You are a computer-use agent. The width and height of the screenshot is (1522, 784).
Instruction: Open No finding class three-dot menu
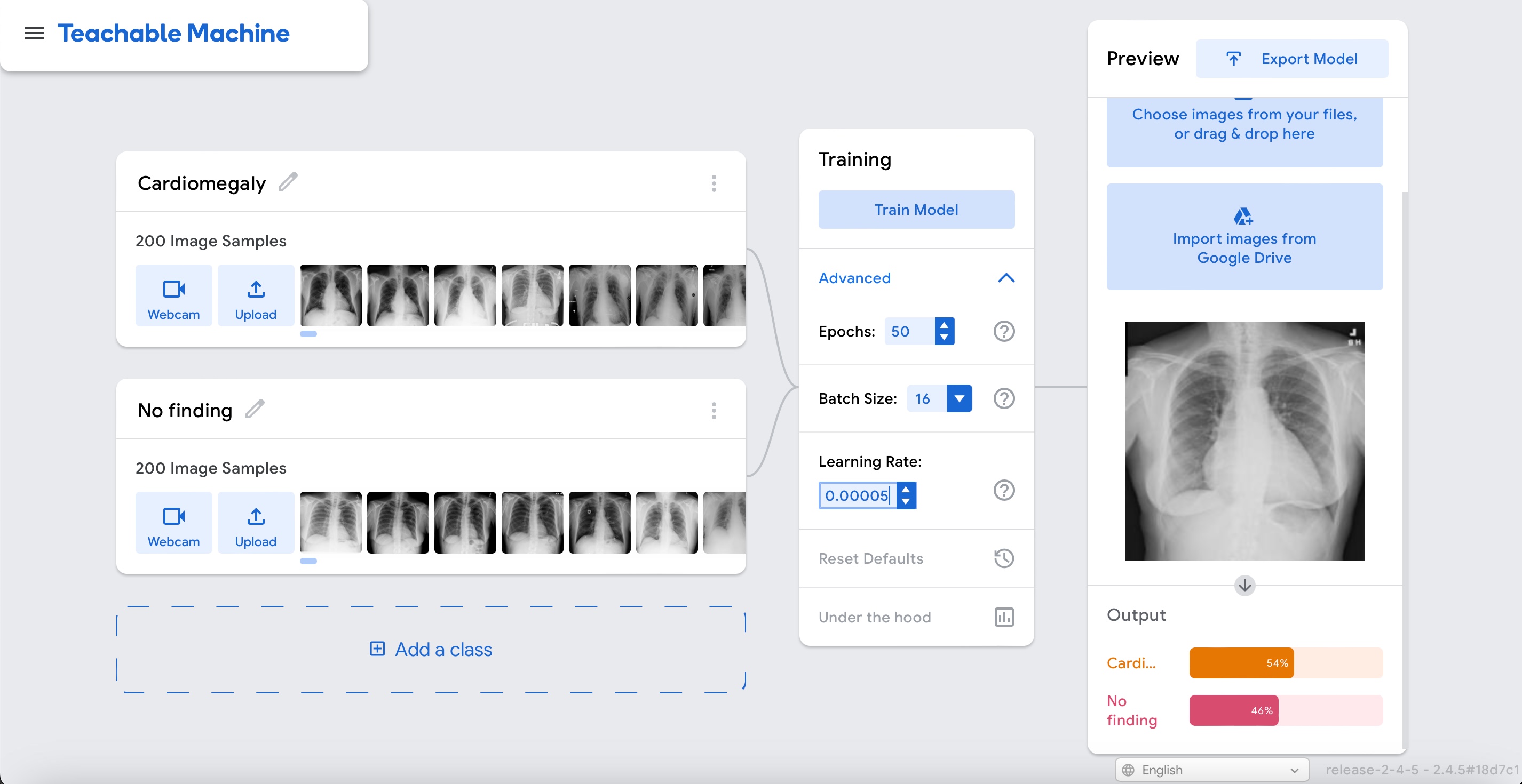click(x=714, y=411)
